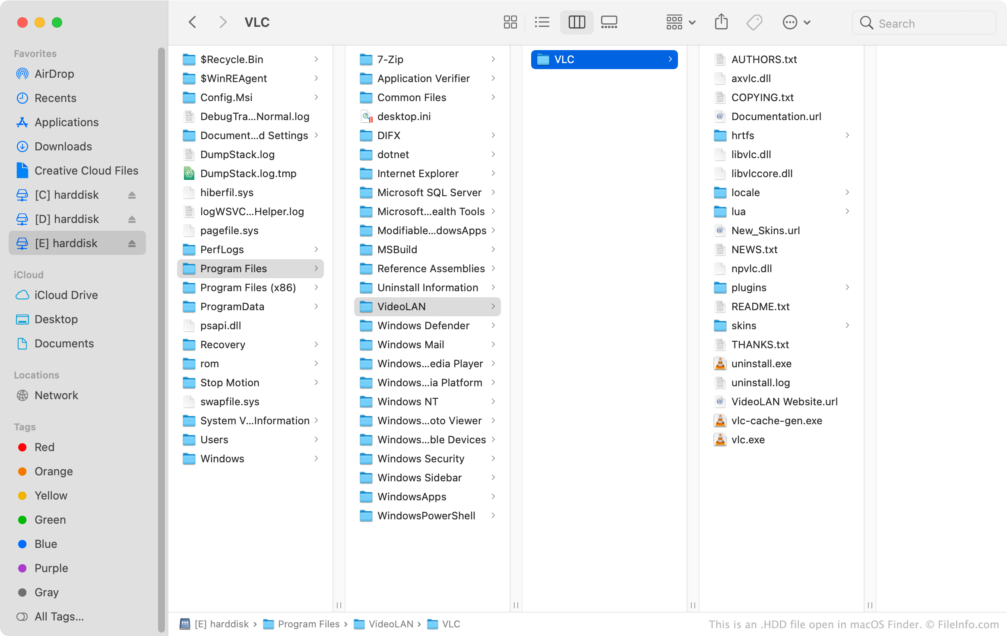Expand the 7-Zip folder chevron
Viewport: 1007px width, 636px height.
click(x=494, y=59)
